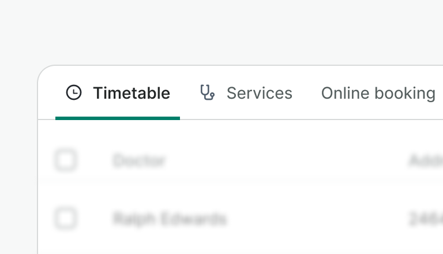Switch to the Services tab

[x=246, y=93]
